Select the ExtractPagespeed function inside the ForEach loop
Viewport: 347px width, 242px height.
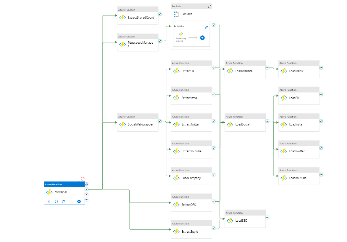tap(181, 35)
